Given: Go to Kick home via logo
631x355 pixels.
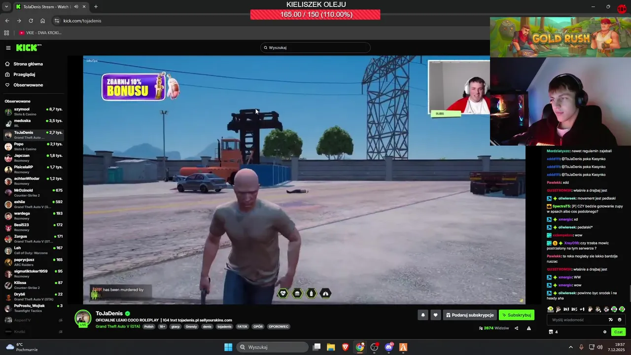Looking at the screenshot, I should (x=29, y=48).
